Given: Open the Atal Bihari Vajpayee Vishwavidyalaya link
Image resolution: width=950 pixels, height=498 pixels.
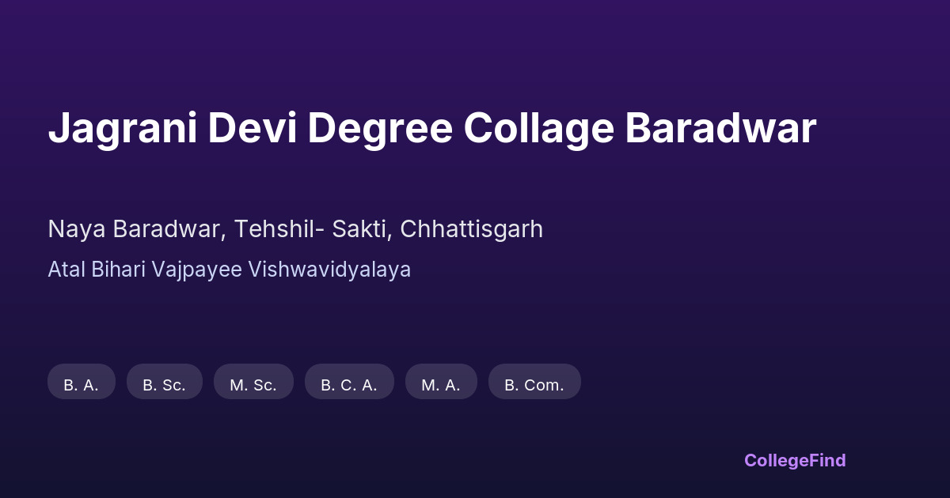Looking at the screenshot, I should 229,270.
